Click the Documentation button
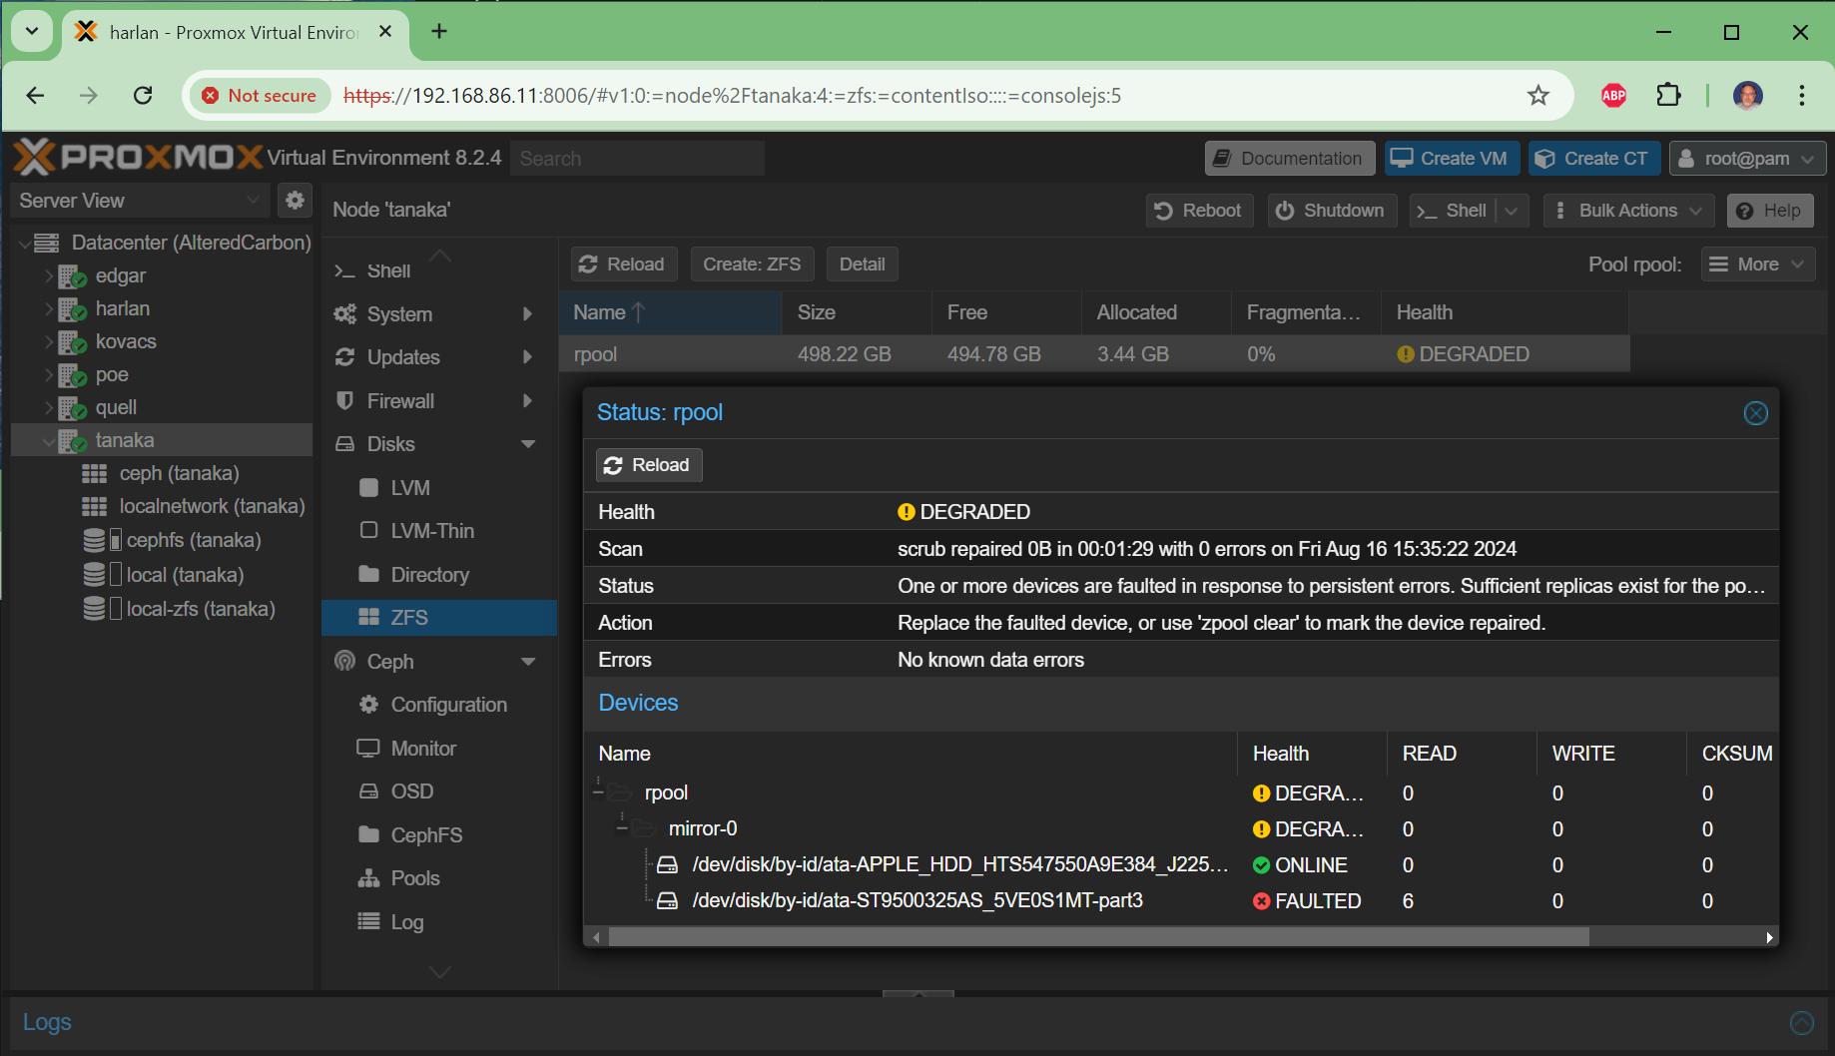This screenshot has height=1056, width=1835. 1290,159
